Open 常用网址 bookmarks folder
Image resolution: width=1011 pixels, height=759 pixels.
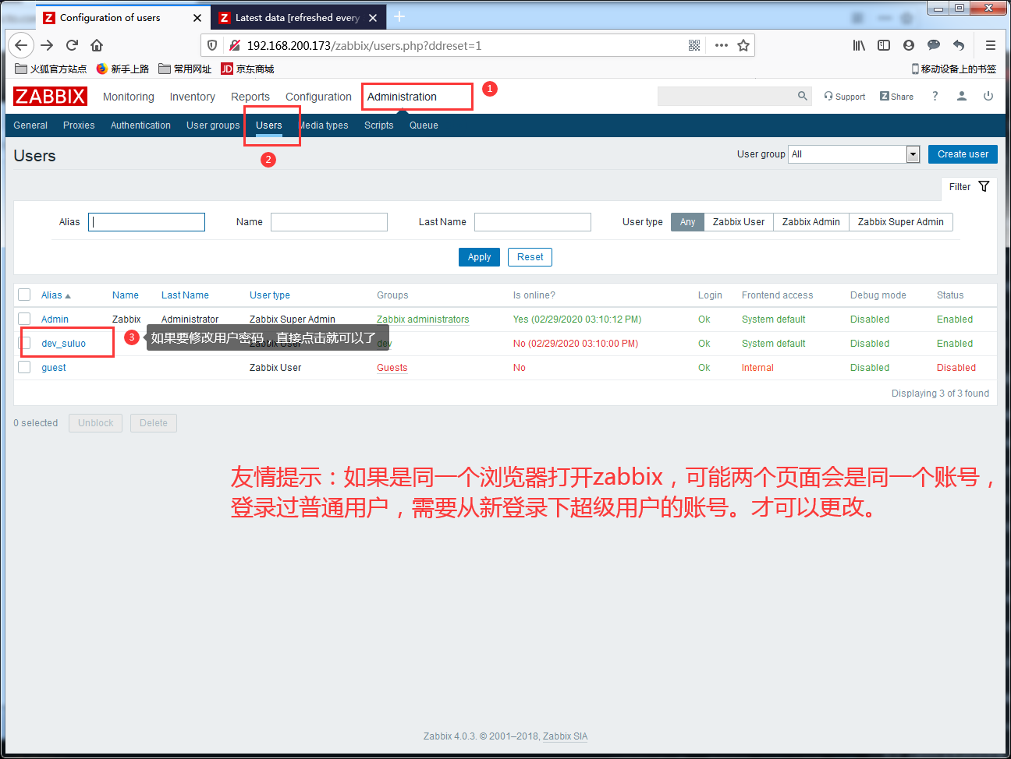click(185, 69)
